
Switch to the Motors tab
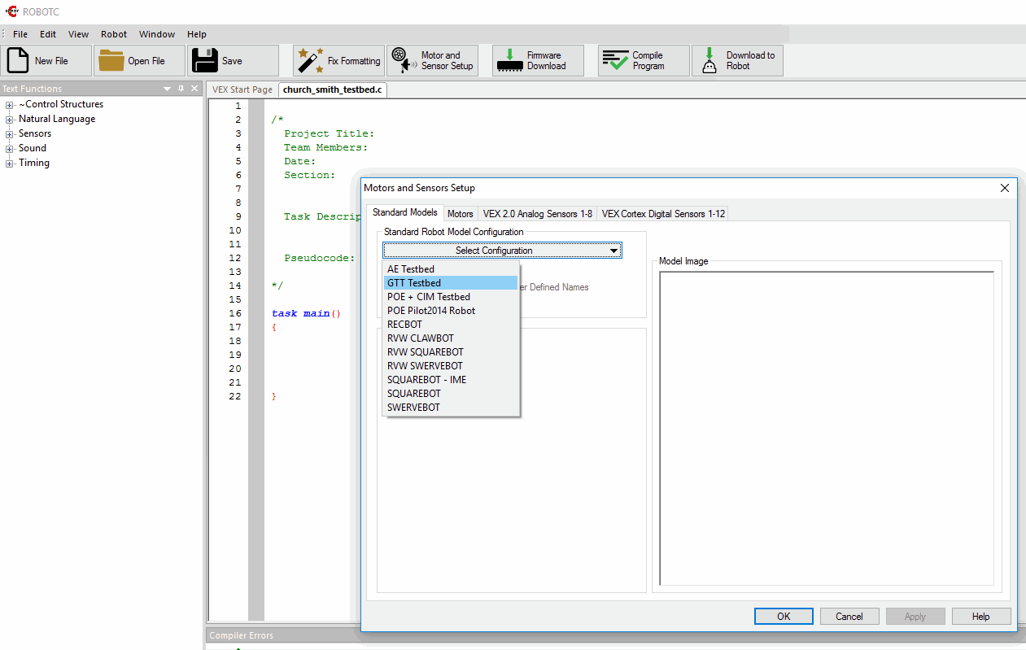coord(460,214)
